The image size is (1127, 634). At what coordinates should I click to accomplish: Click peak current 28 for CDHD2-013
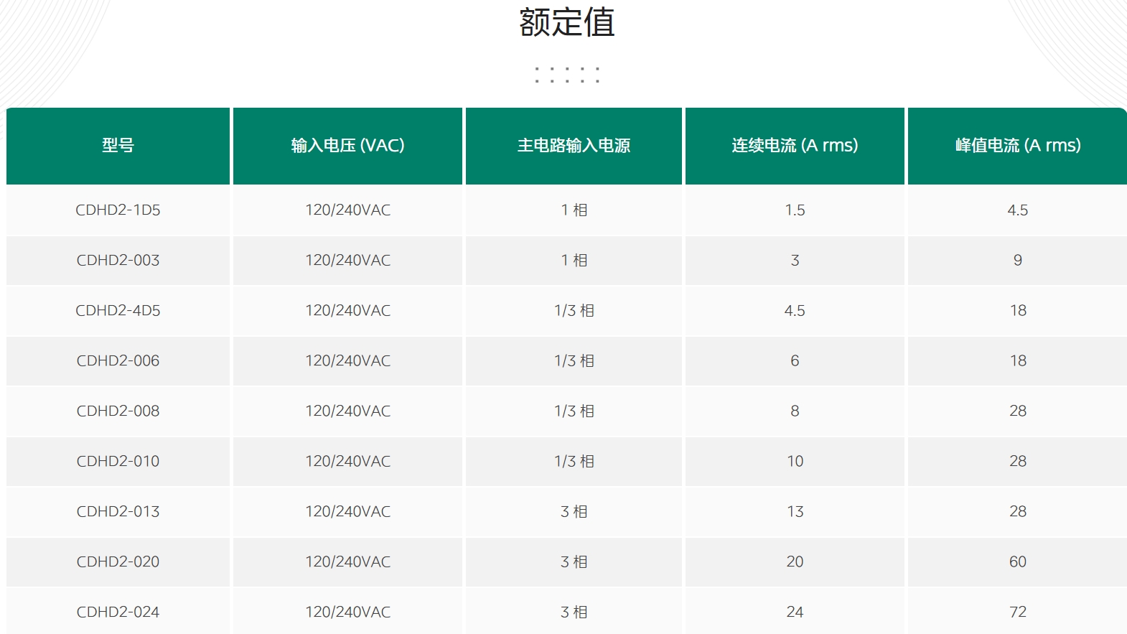1018,512
